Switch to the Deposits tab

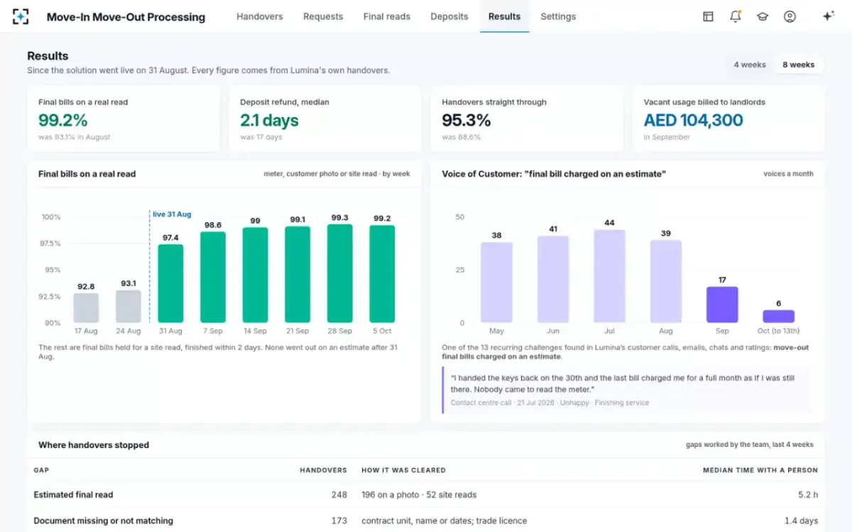point(449,16)
